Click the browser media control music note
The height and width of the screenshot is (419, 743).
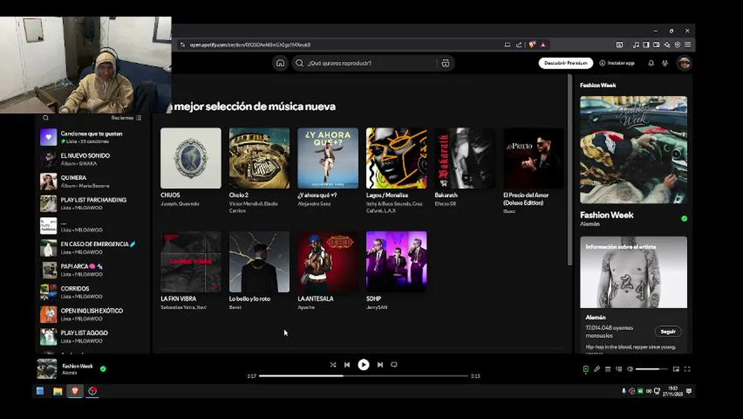click(x=636, y=45)
